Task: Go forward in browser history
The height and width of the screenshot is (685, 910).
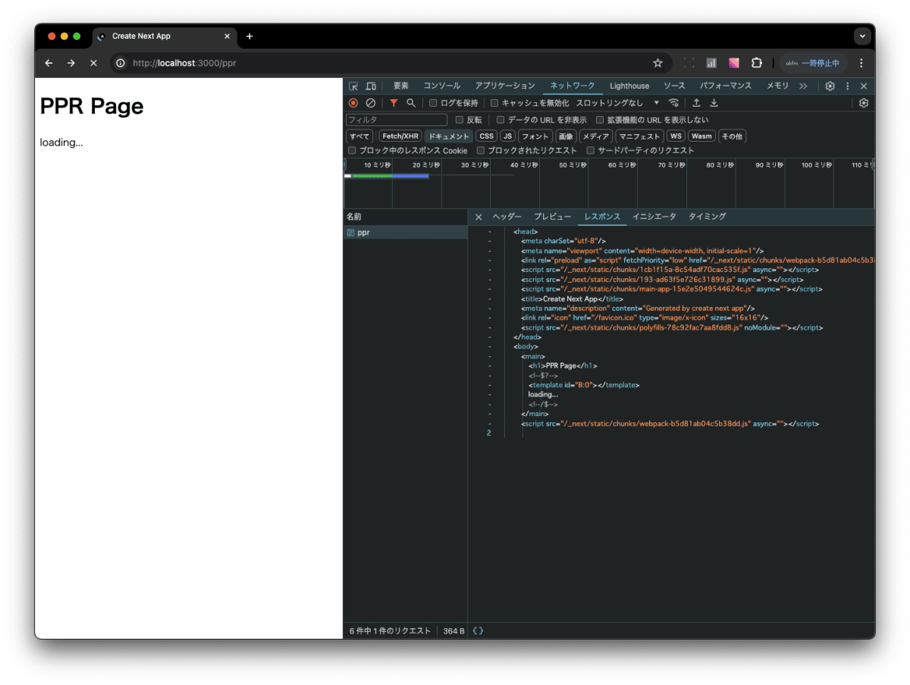Action: pyautogui.click(x=71, y=63)
